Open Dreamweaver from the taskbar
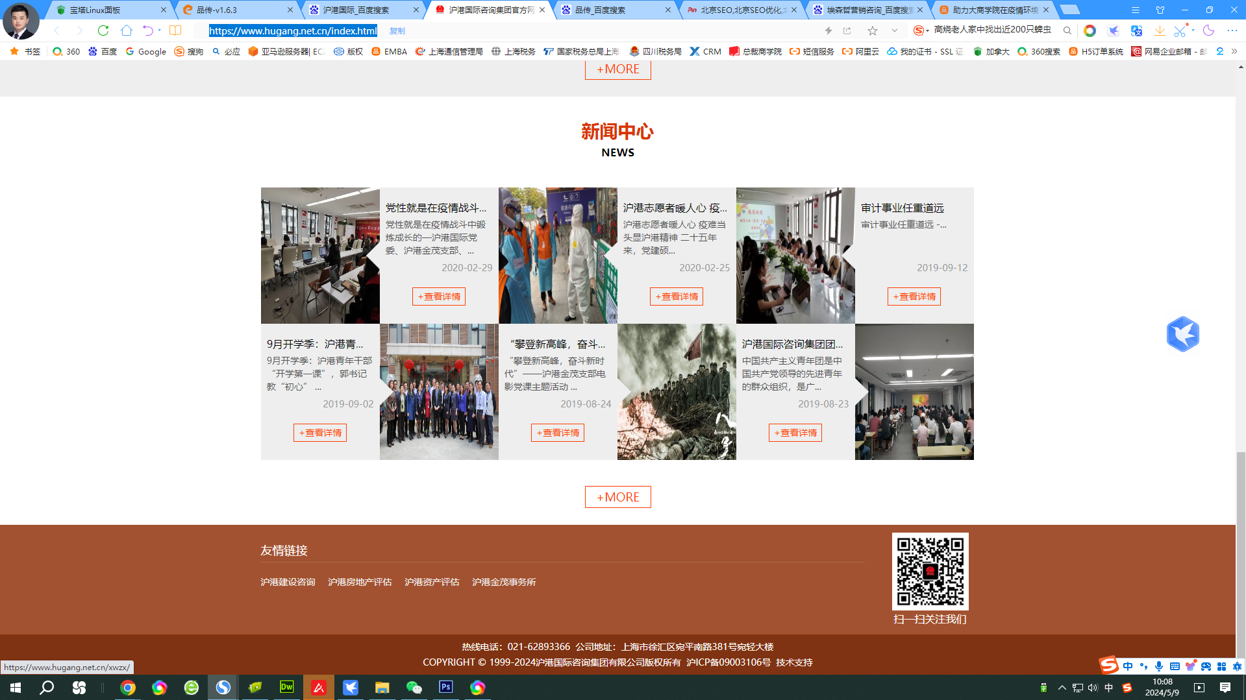The image size is (1246, 700). coord(286,687)
